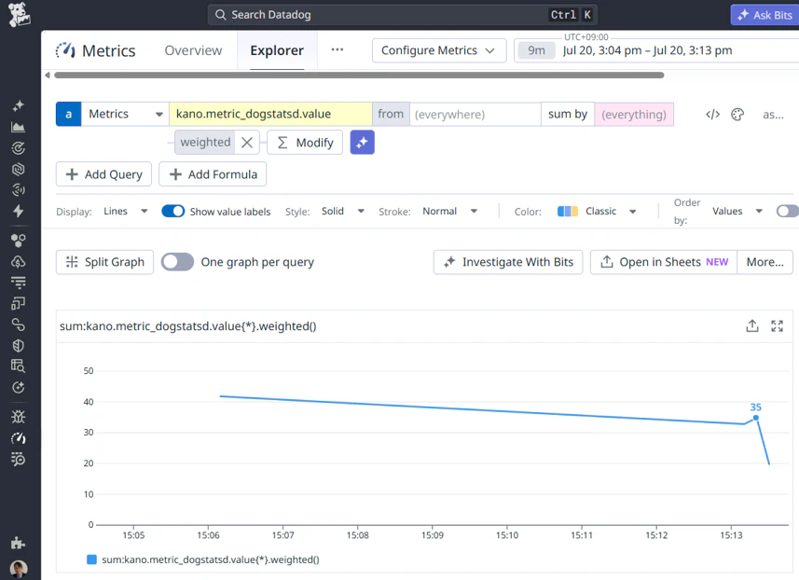Click the code view icon in query row
This screenshot has height=580, width=799.
[712, 114]
